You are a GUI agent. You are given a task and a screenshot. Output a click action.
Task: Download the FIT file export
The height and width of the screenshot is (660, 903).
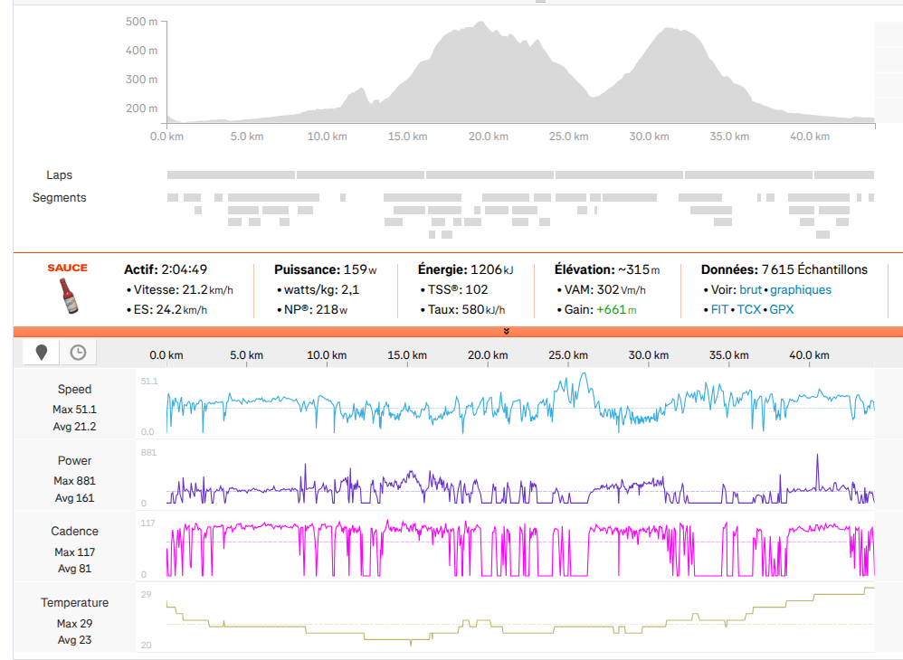(x=719, y=309)
